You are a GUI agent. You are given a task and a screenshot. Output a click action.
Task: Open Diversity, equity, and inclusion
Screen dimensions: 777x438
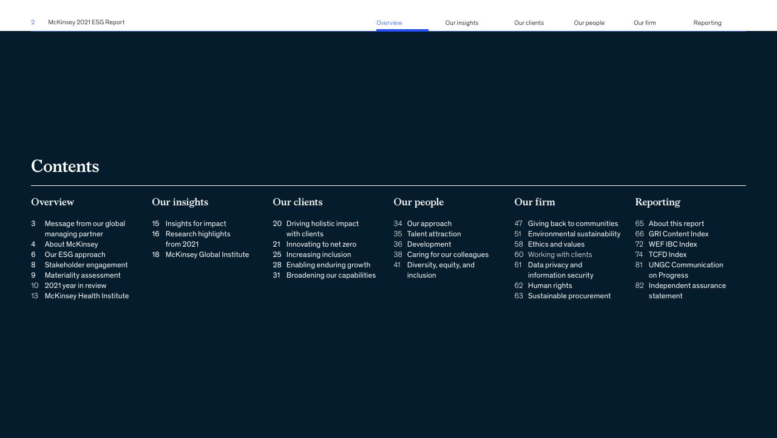point(440,270)
